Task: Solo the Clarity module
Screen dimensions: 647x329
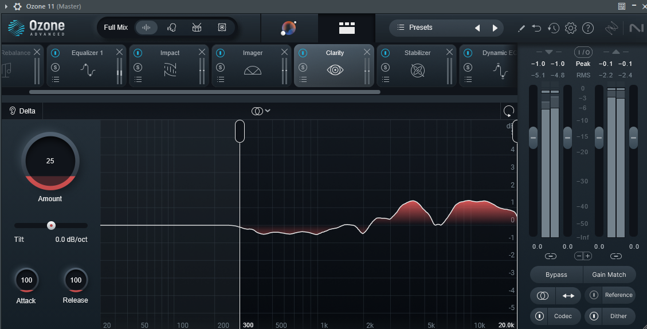Action: pyautogui.click(x=303, y=67)
